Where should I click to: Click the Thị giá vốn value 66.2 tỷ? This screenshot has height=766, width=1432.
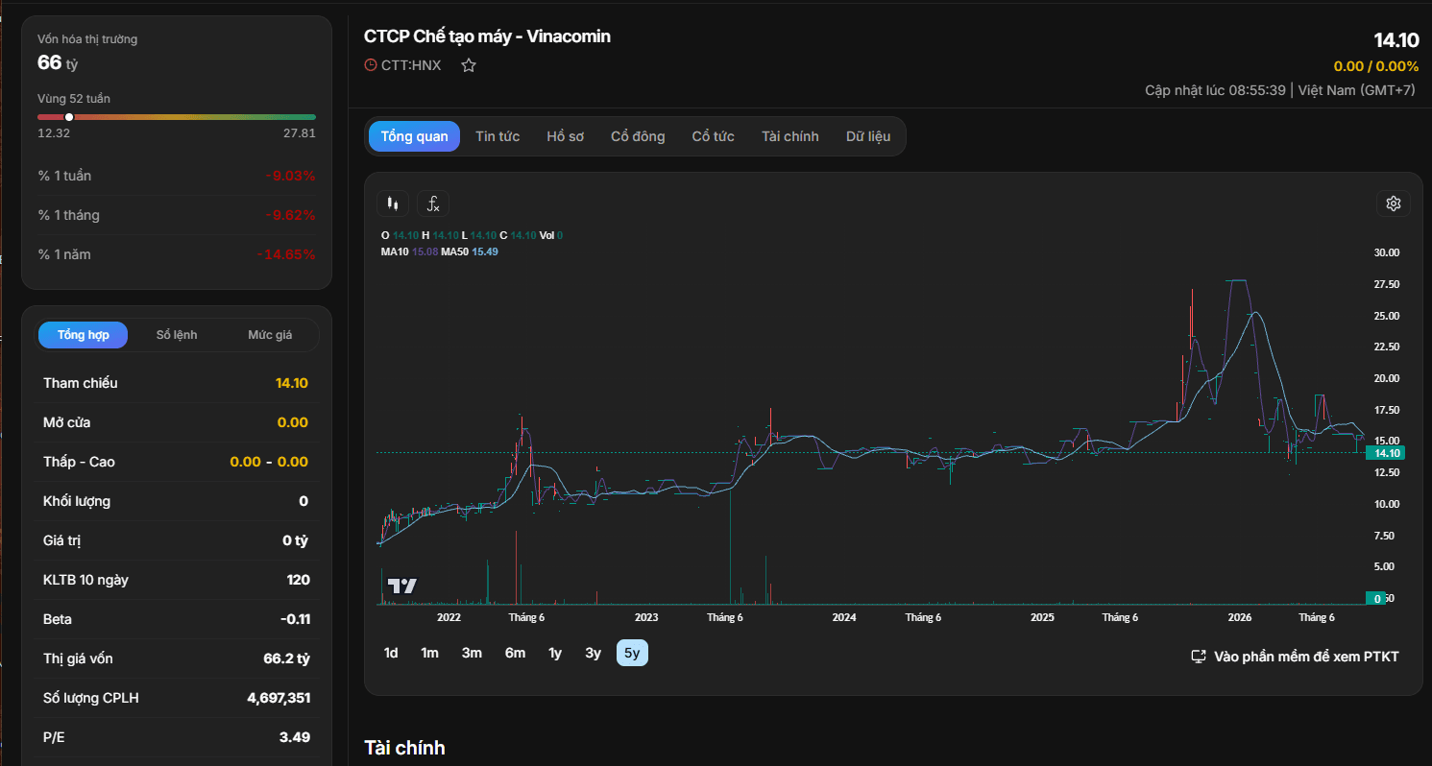(286, 658)
